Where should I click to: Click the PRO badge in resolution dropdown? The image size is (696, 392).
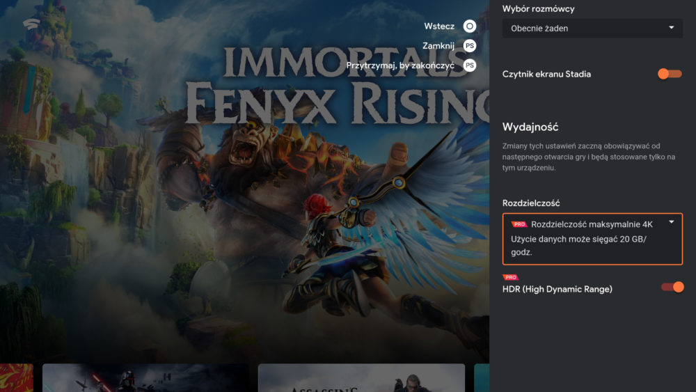click(x=519, y=224)
